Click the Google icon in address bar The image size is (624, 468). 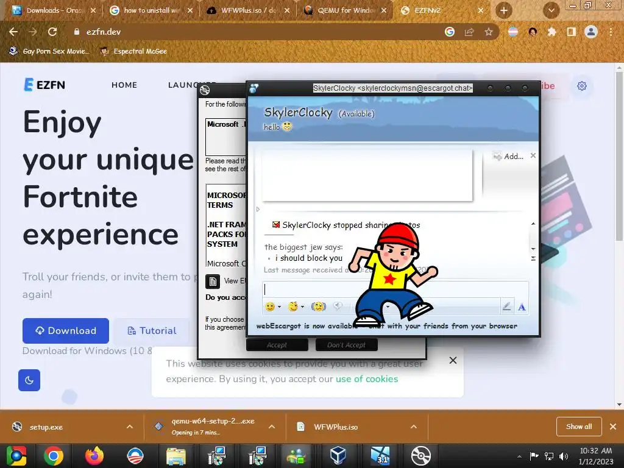450,32
